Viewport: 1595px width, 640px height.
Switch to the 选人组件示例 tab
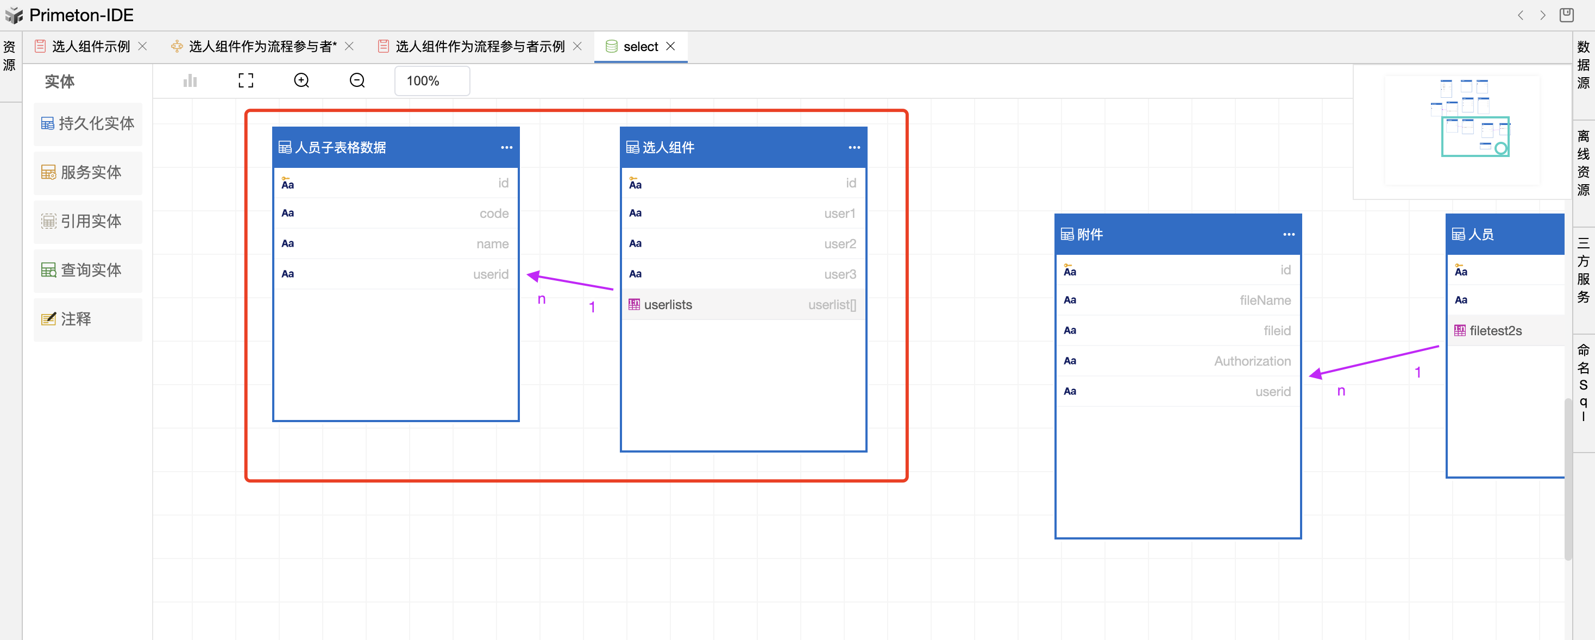coord(90,46)
